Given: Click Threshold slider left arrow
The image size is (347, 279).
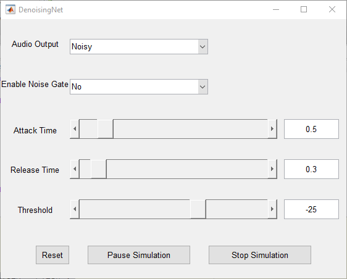Looking at the screenshot, I should point(75,209).
